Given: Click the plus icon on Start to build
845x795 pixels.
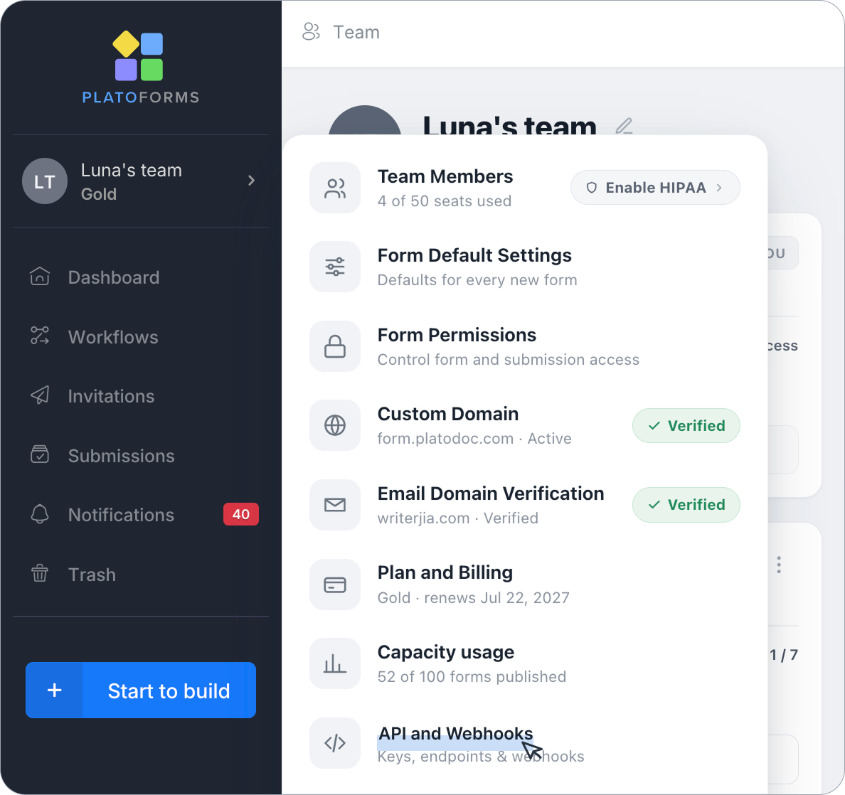Looking at the screenshot, I should 55,690.
